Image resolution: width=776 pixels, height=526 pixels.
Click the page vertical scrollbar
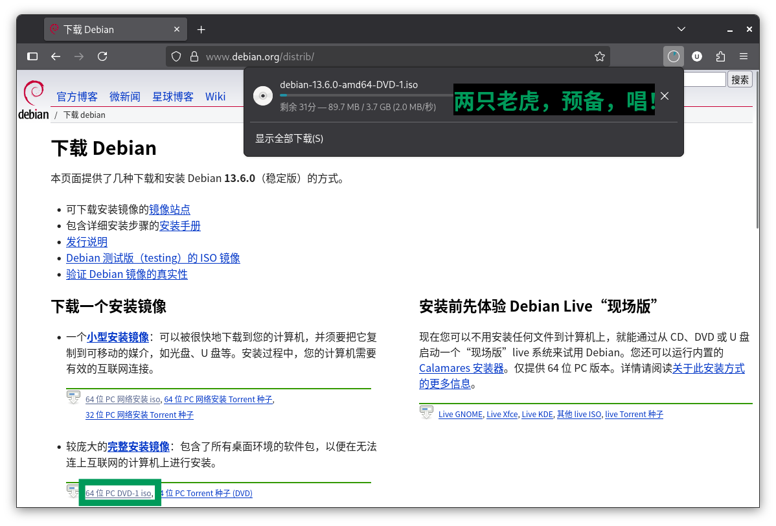(x=757, y=148)
